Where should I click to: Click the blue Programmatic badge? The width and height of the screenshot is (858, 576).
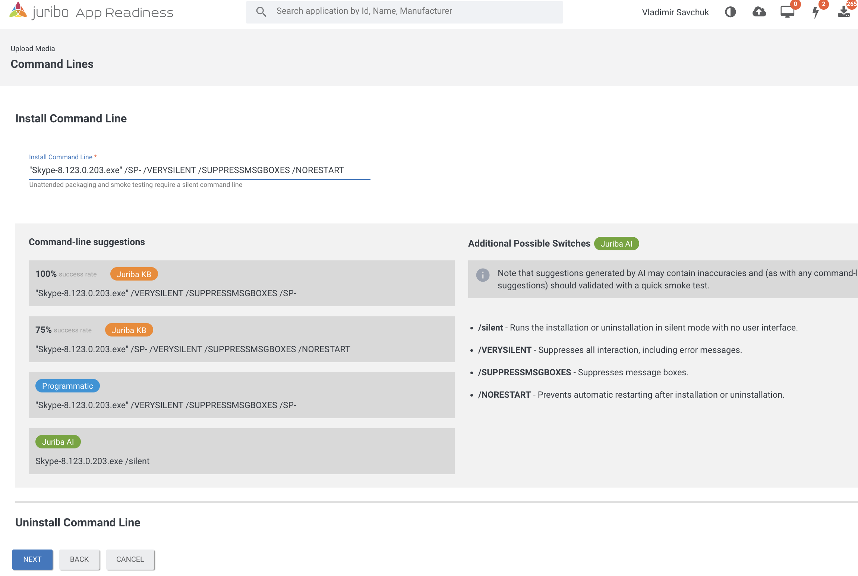pyautogui.click(x=67, y=386)
